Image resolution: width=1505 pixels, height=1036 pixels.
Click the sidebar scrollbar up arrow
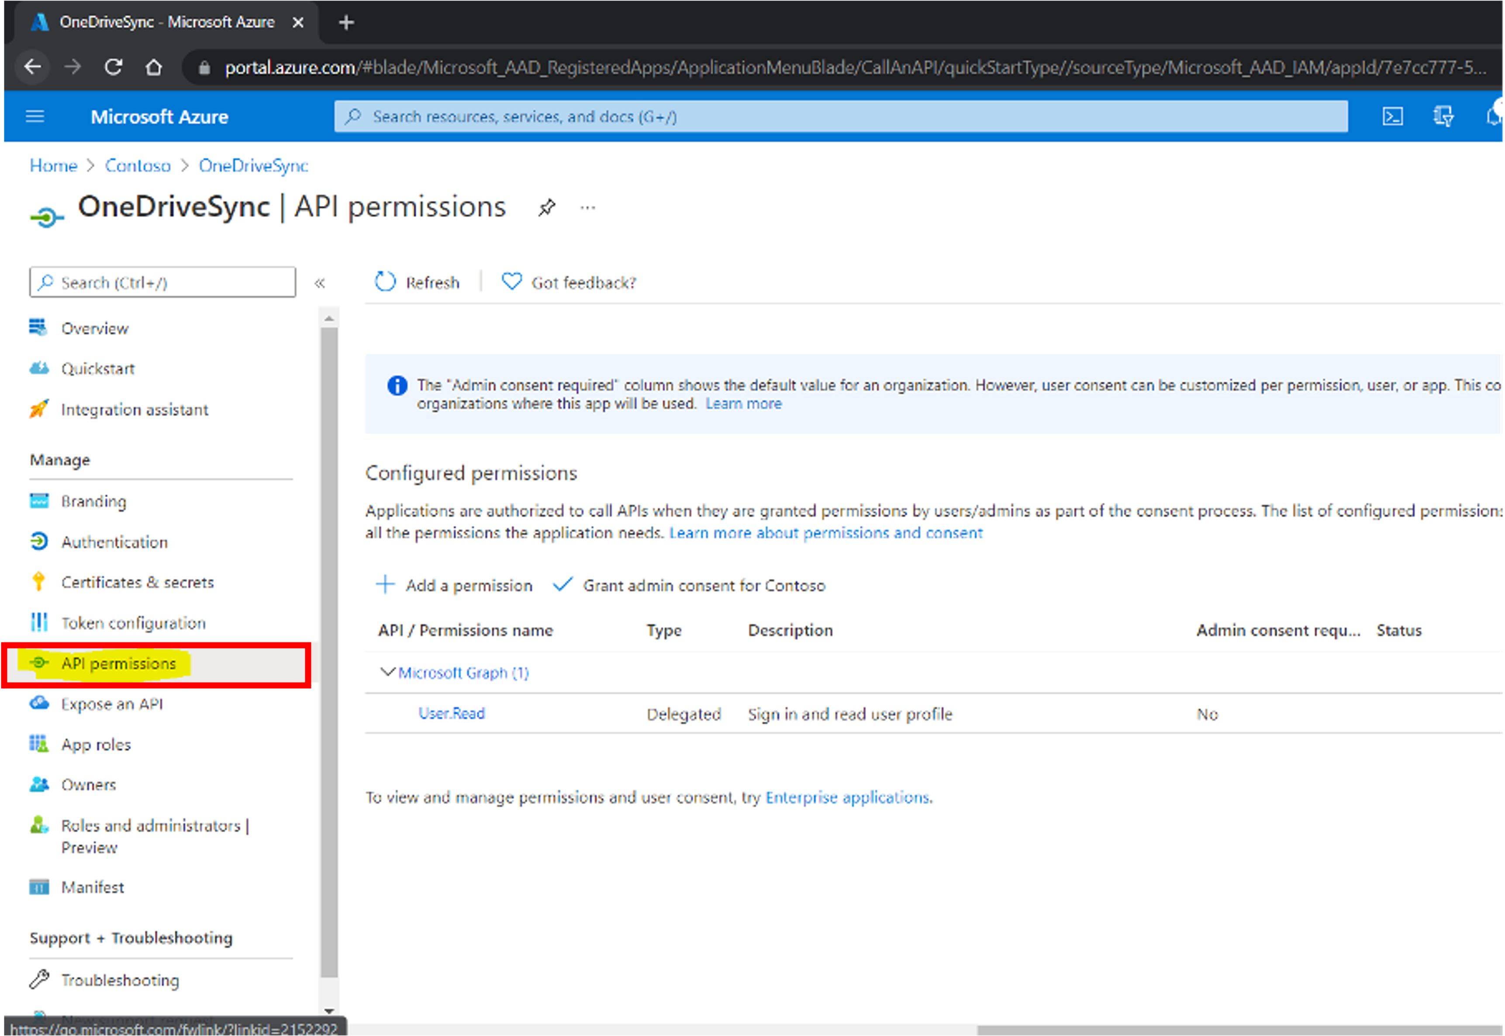(329, 318)
